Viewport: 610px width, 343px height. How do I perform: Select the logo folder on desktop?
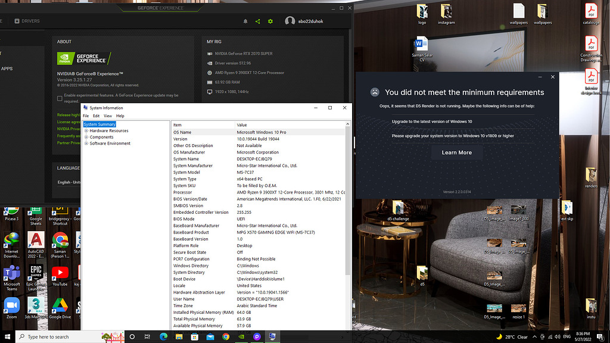point(422,14)
